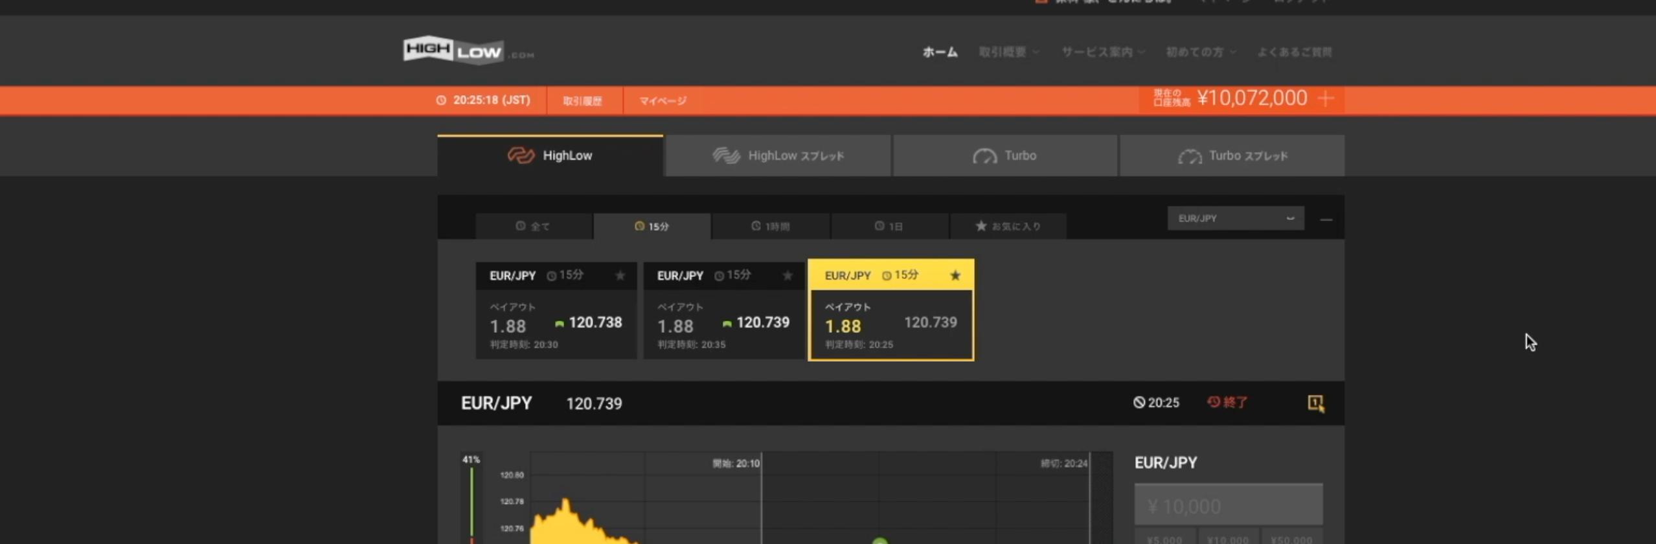Click the star icon on お気に入り tab

click(x=981, y=225)
